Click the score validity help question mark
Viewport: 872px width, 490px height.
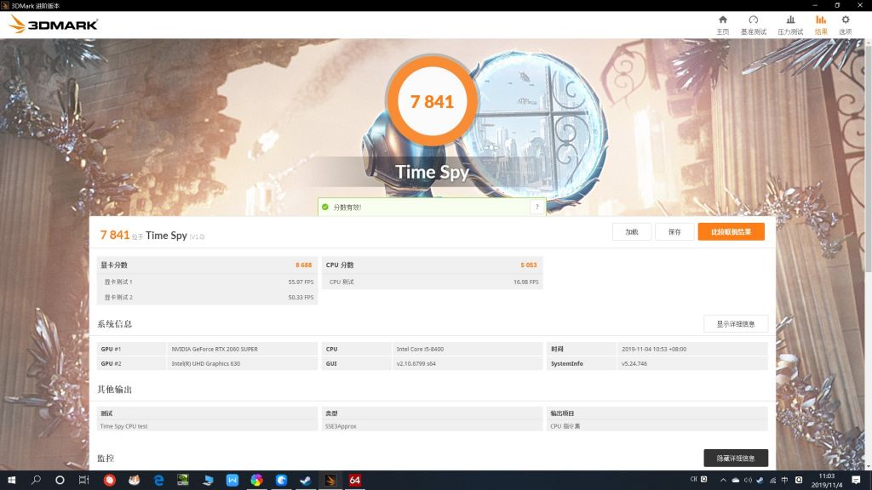(536, 207)
